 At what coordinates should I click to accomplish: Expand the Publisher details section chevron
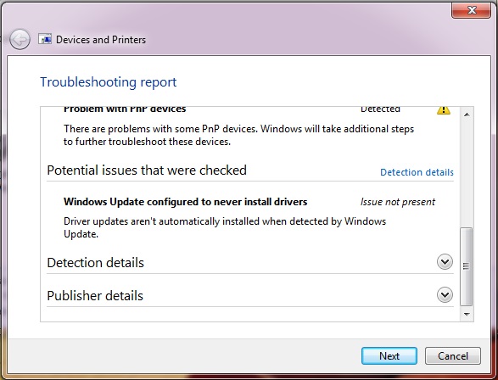(445, 295)
